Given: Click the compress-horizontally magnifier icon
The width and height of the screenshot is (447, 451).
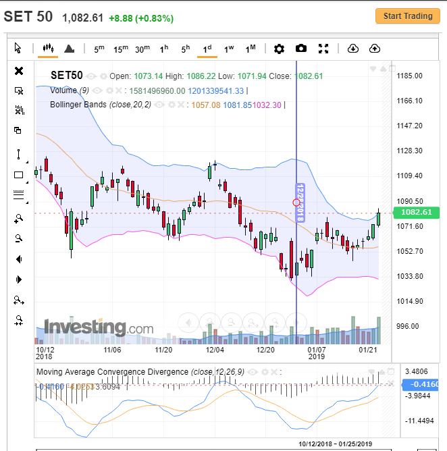Looking at the screenshot, I should pyautogui.click(x=19, y=321).
